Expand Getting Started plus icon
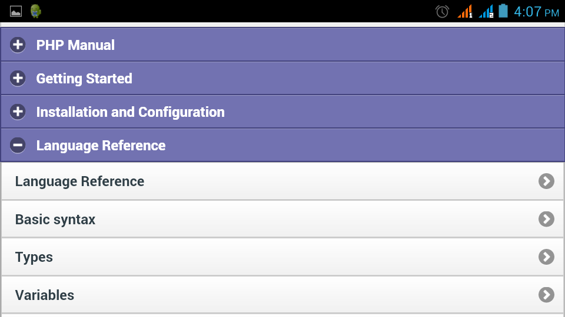565x317 pixels. pos(18,79)
